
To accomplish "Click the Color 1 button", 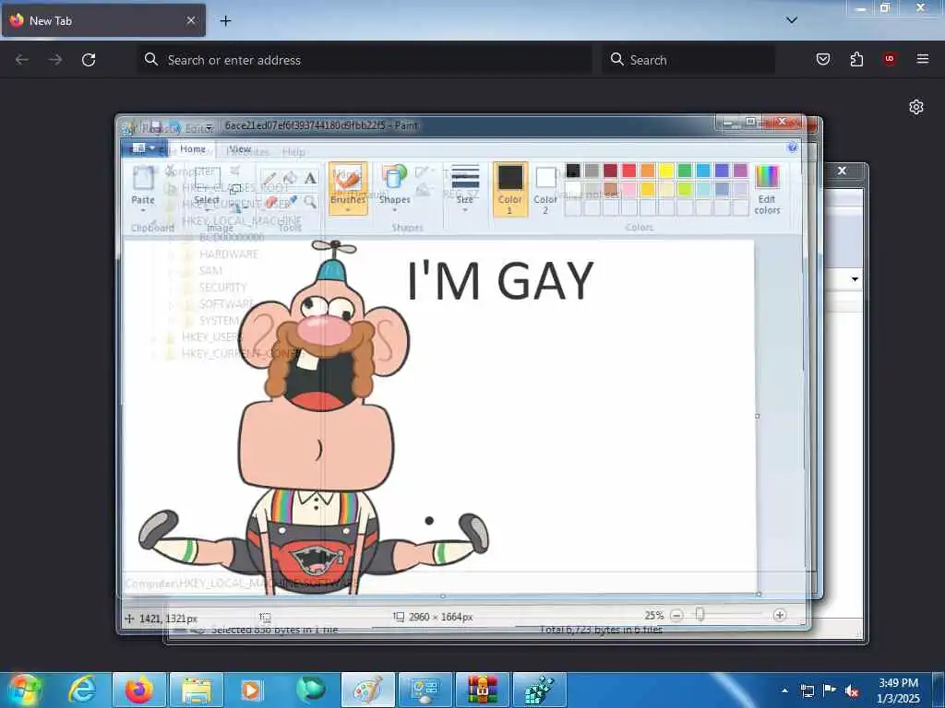I will [509, 189].
